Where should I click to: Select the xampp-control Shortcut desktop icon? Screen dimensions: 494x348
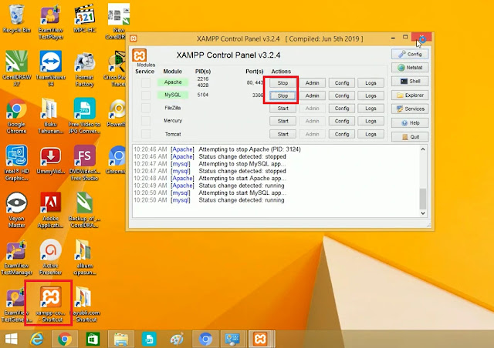pos(51,303)
